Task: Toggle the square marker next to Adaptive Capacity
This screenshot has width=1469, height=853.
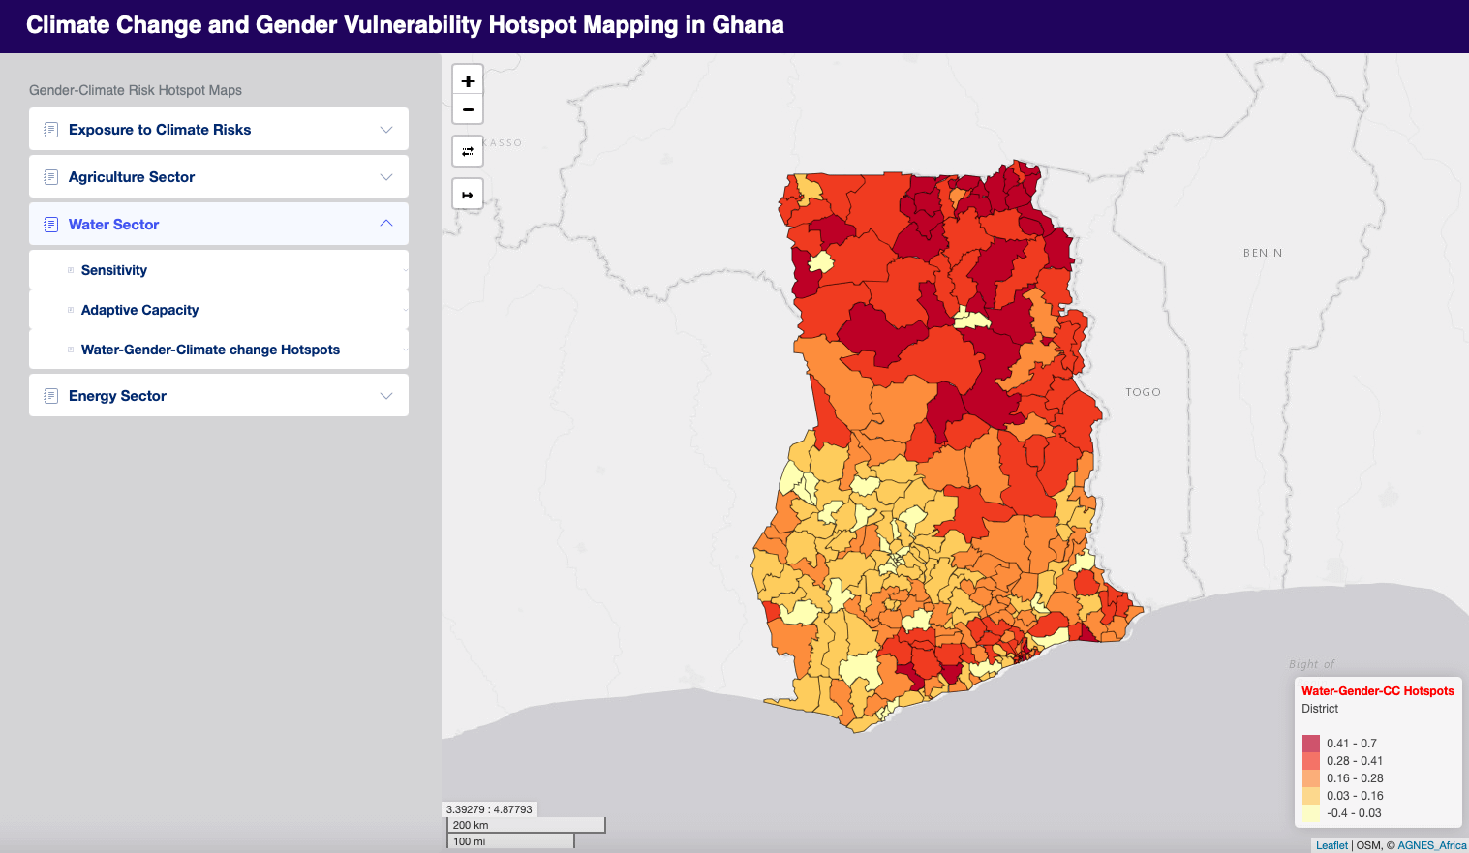Action: (x=70, y=310)
